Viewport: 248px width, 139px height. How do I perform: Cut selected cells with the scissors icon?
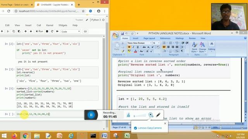point(8,31)
